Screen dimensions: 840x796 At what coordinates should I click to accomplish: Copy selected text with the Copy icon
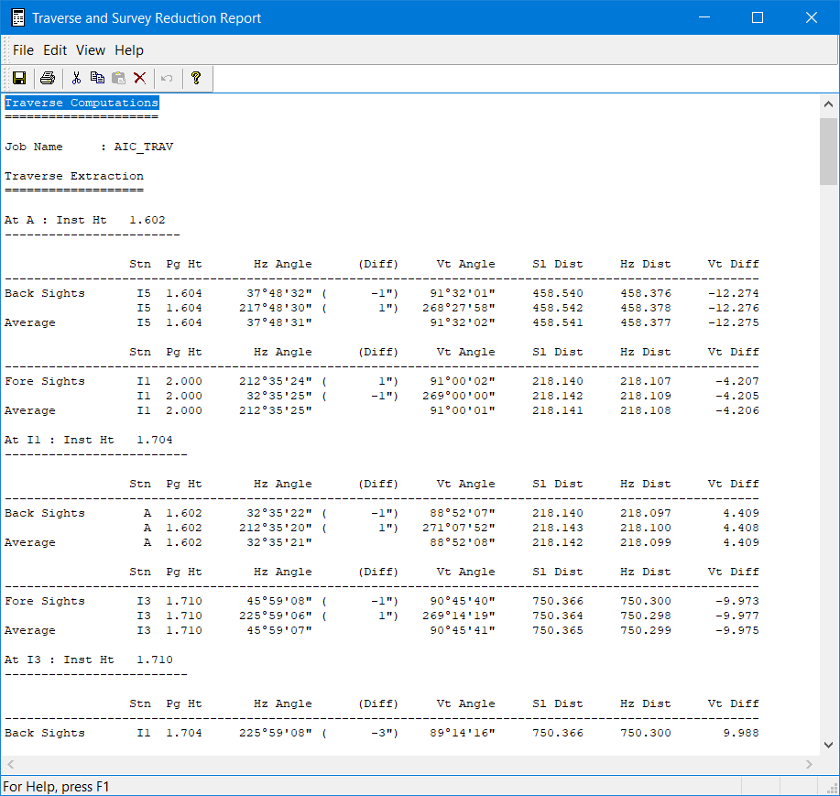tap(97, 78)
